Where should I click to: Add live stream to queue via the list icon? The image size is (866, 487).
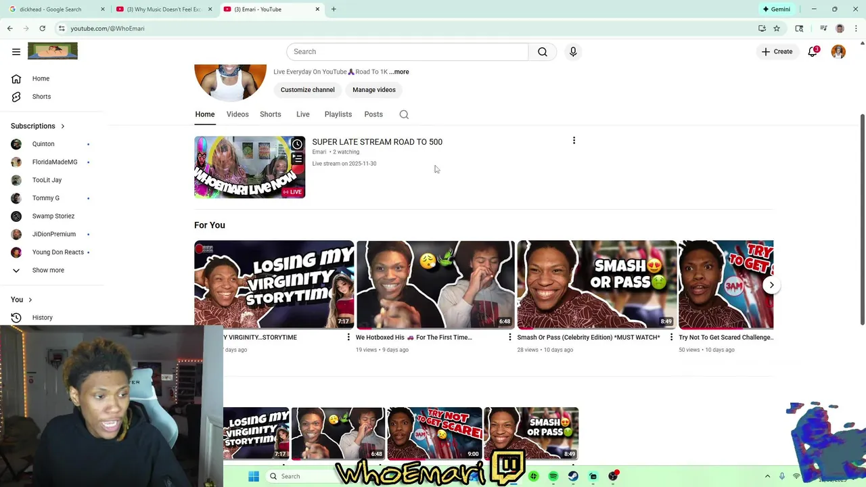pos(297,158)
